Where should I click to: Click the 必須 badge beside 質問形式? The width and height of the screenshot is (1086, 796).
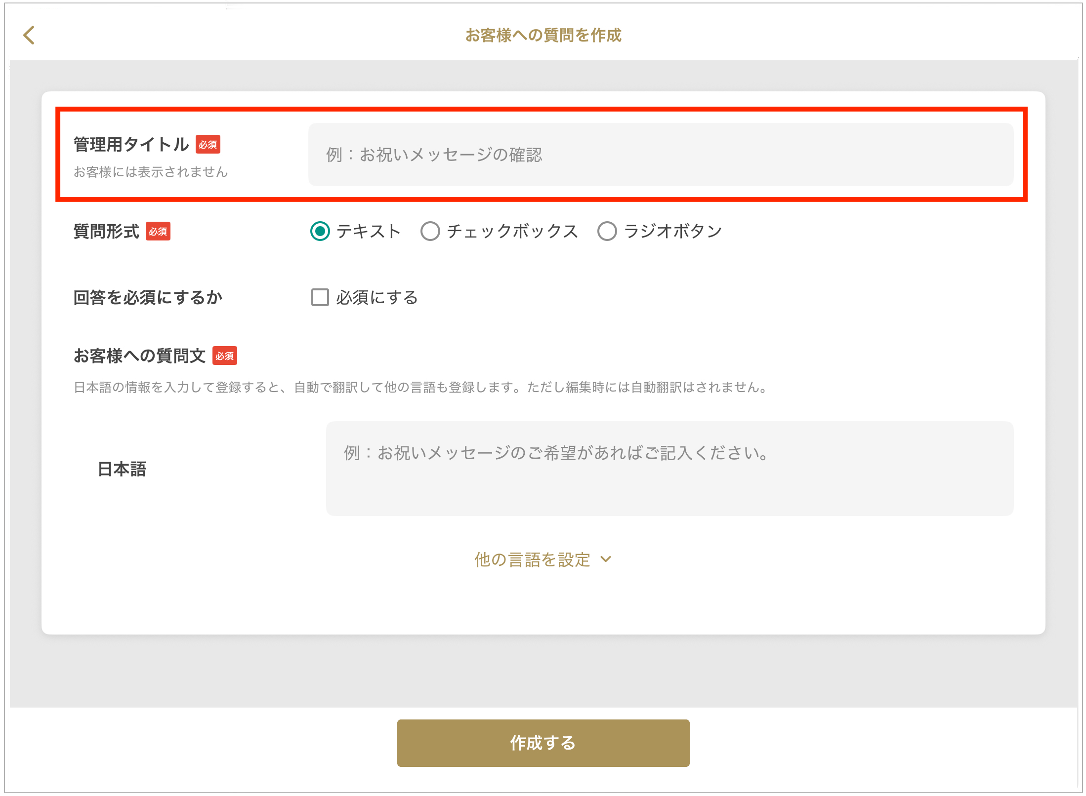(158, 232)
